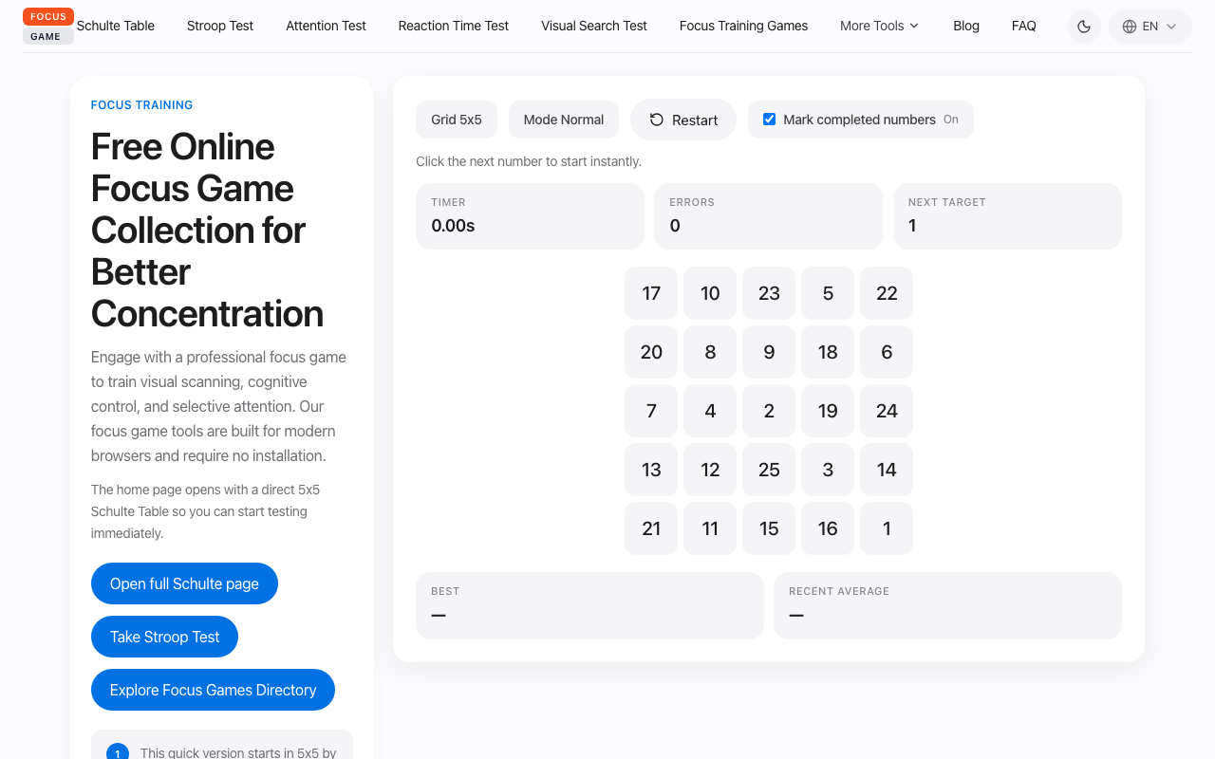Click number 1 in the grid
The image size is (1215, 759).
click(887, 528)
